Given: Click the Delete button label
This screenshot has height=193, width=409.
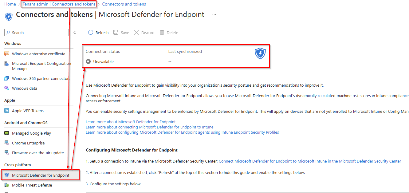Looking at the screenshot, I should [172, 33].
